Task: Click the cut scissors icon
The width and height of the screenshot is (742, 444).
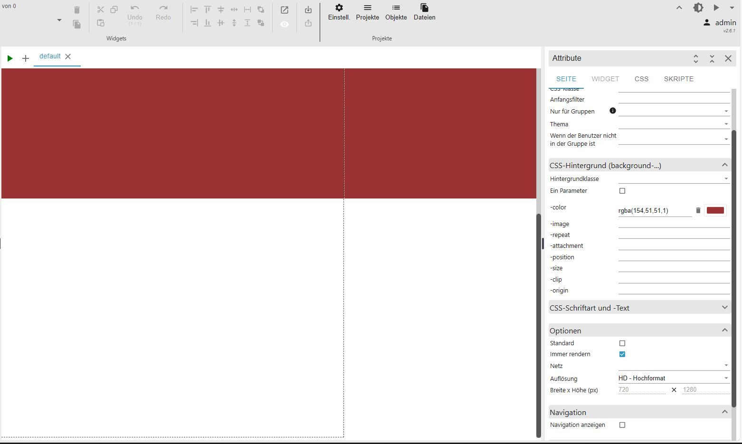Action: (x=101, y=9)
